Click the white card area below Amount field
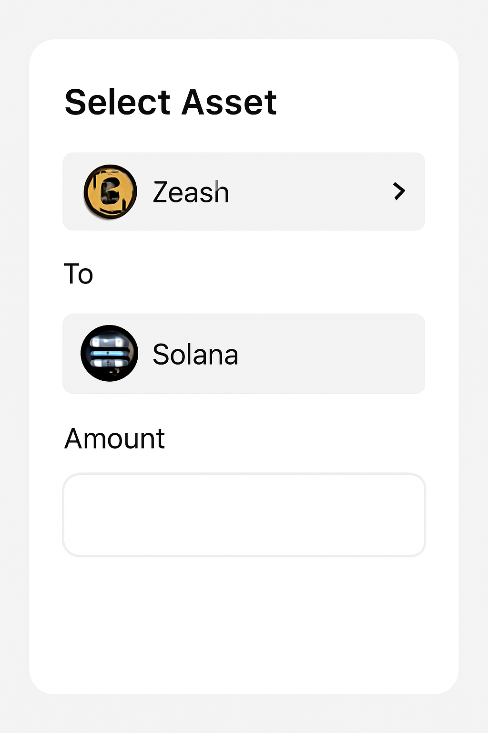 (x=244, y=620)
